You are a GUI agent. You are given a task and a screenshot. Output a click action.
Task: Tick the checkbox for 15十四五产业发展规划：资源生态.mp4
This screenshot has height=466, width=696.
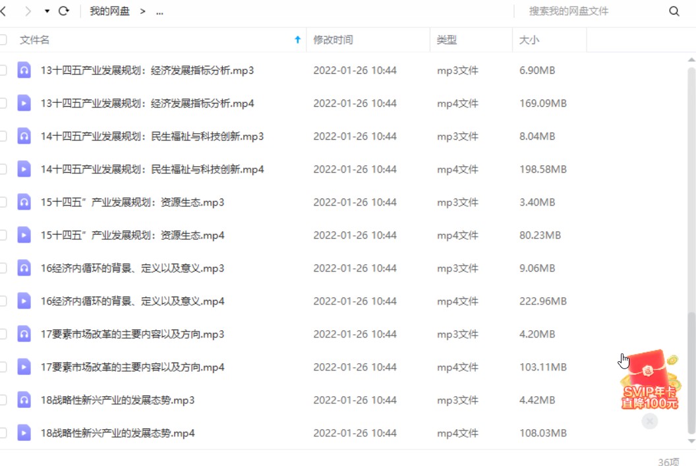point(3,235)
